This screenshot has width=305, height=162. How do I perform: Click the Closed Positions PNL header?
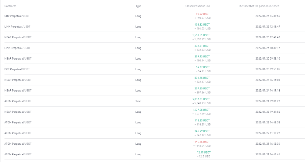[198, 6]
